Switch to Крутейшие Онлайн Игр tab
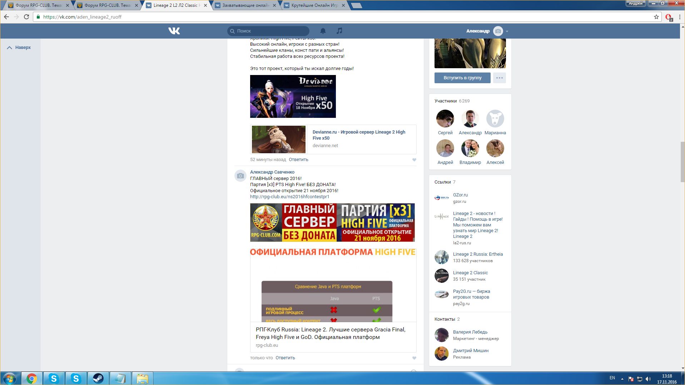The image size is (685, 385). [x=314, y=5]
